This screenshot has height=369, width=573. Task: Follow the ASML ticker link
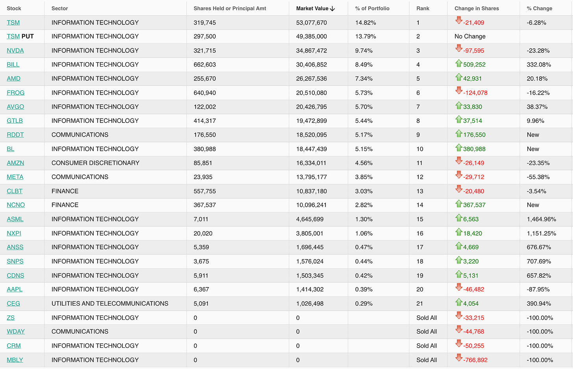coord(15,219)
